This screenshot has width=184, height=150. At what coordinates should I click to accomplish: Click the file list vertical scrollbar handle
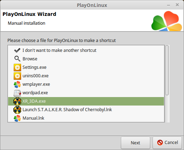(167, 70)
